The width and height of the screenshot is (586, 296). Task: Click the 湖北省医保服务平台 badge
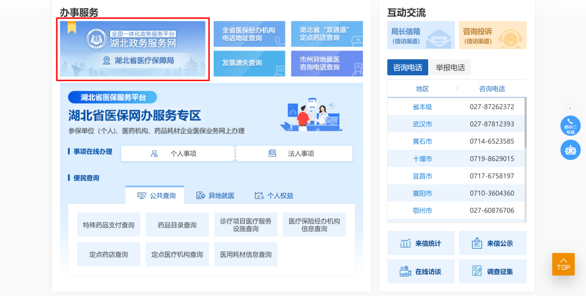coord(112,98)
